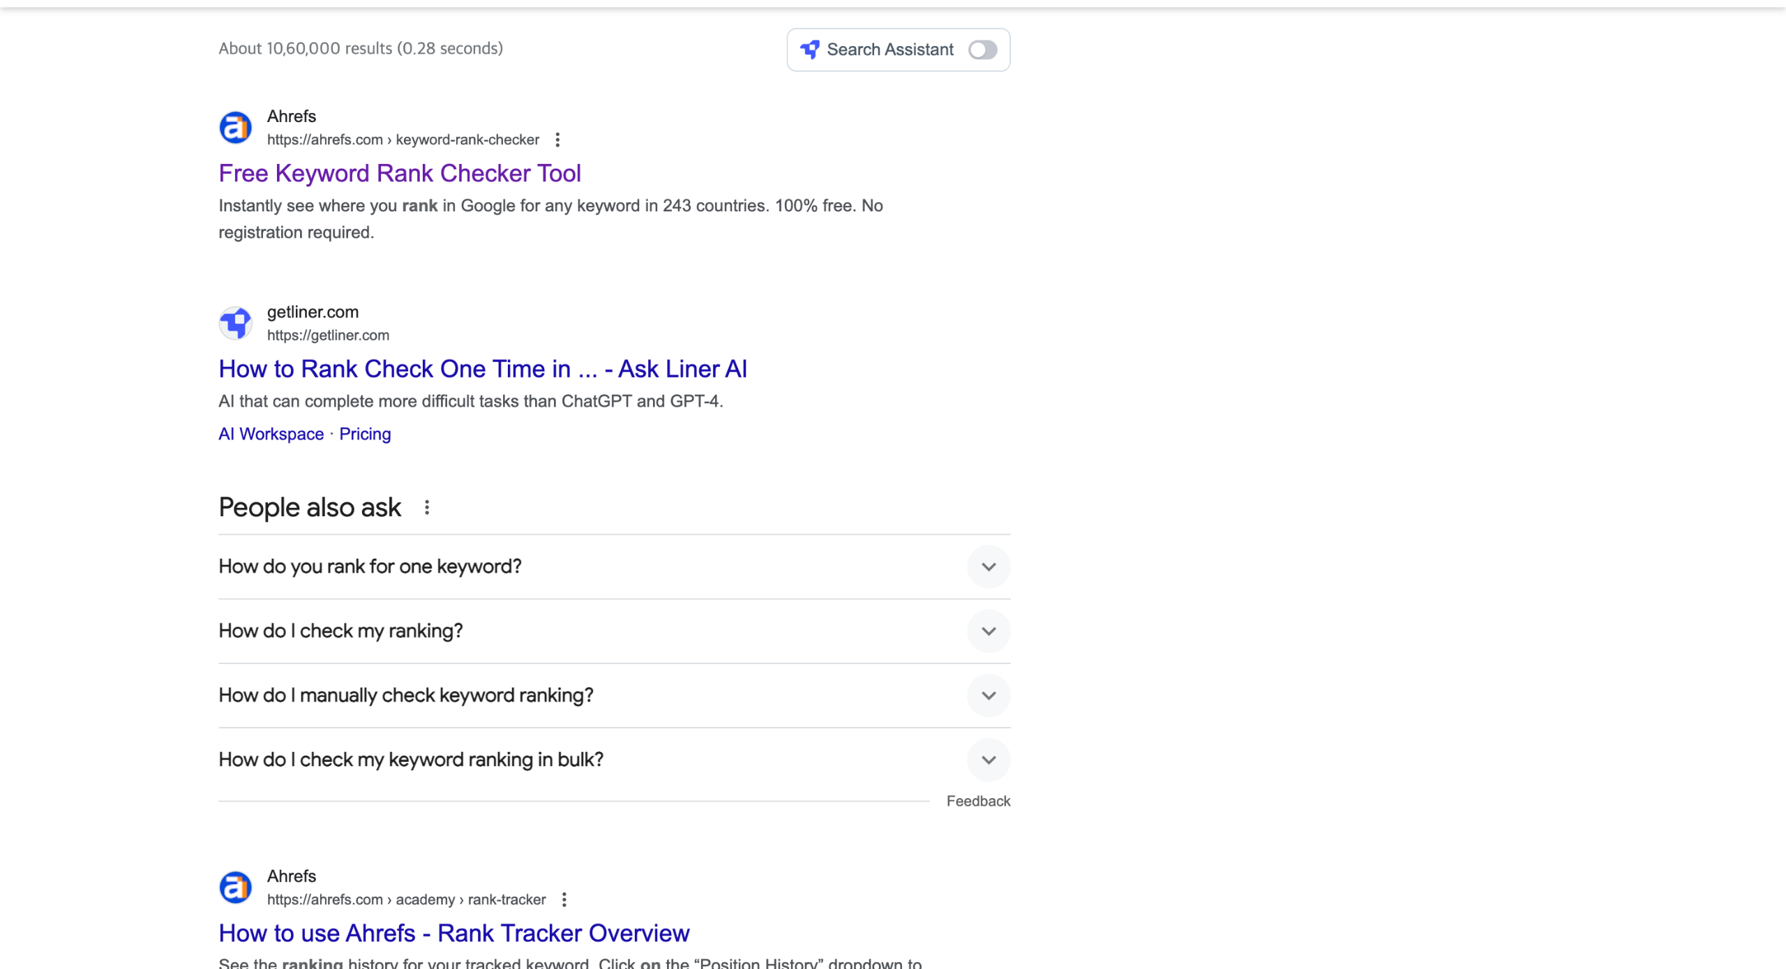Open three-dot menu beside rank-tracker URL

(x=564, y=899)
